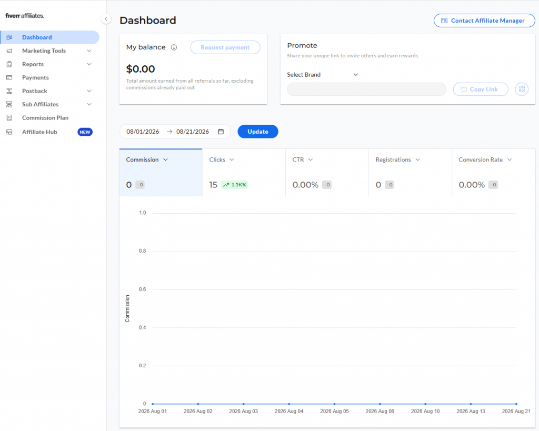The height and width of the screenshot is (431, 539).
Task: Click chart data point for 2026 Aug 21
Action: [x=516, y=404]
